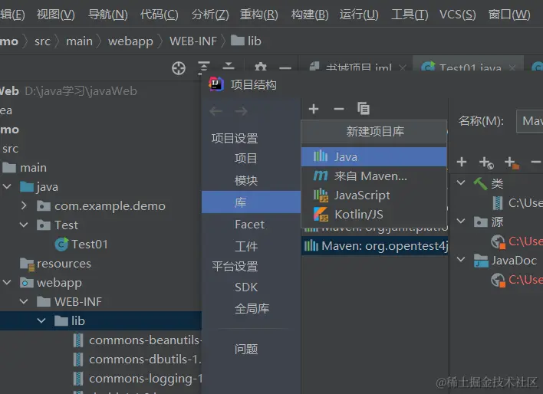Click the 类 hammer icon
Screen dimensions: 543x394
click(x=481, y=183)
